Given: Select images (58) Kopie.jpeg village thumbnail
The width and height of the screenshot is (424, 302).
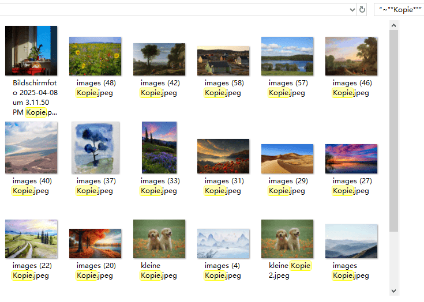Looking at the screenshot, I should tap(223, 60).
